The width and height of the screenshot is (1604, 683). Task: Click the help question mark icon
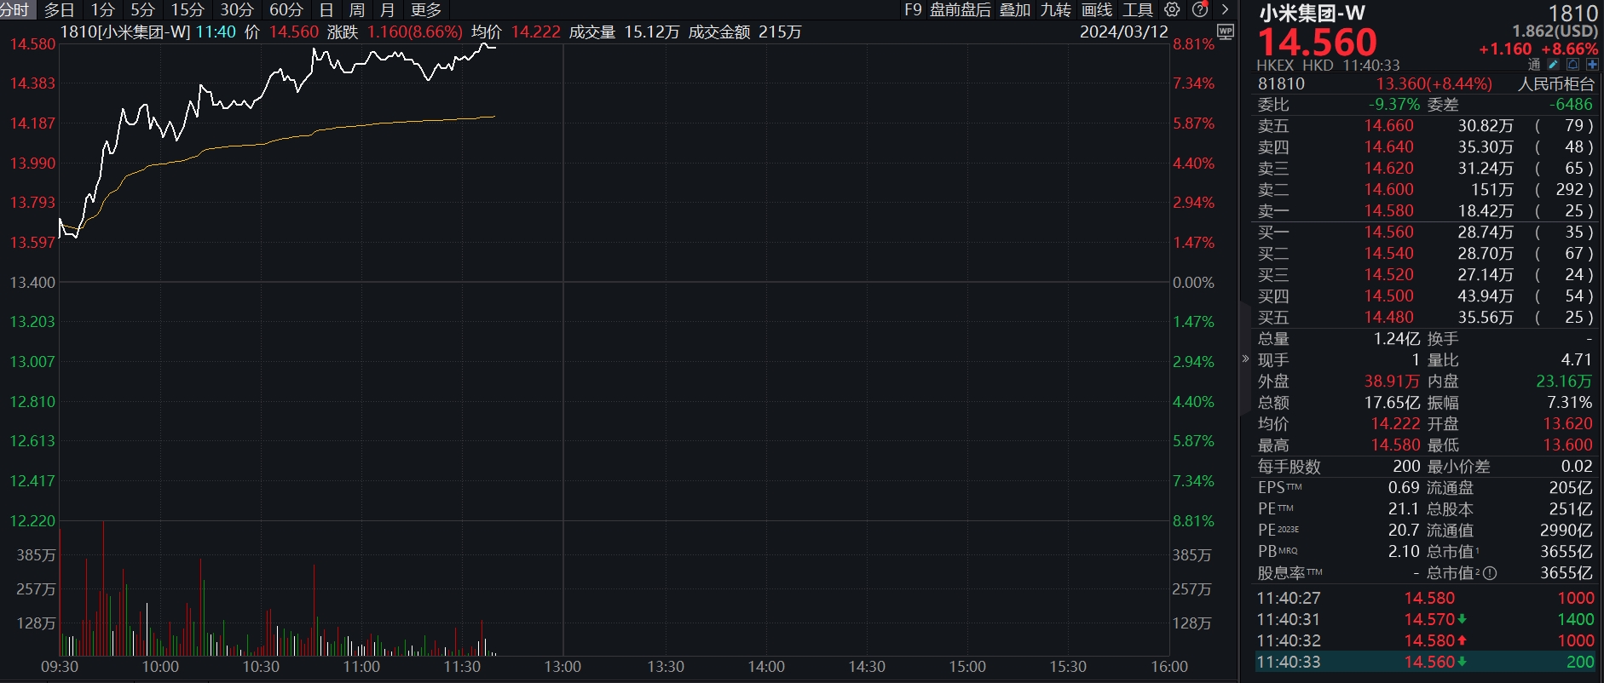1199,9
